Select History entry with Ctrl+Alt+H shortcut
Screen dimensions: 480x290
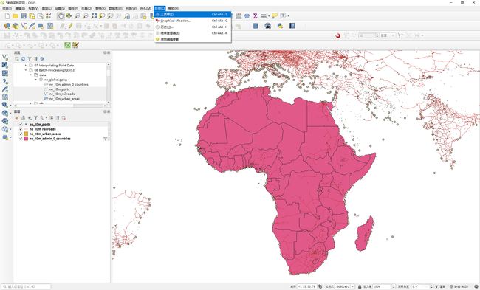193,27
